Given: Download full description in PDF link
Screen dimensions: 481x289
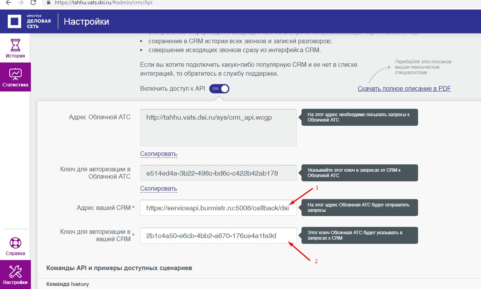Looking at the screenshot, I should [404, 89].
